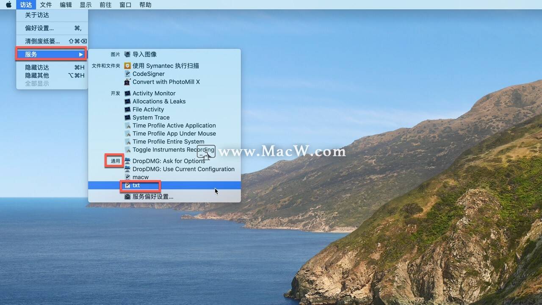542x305 pixels.
Task: Open 服务偏好设置 at the submenu bottom
Action: pyautogui.click(x=154, y=196)
